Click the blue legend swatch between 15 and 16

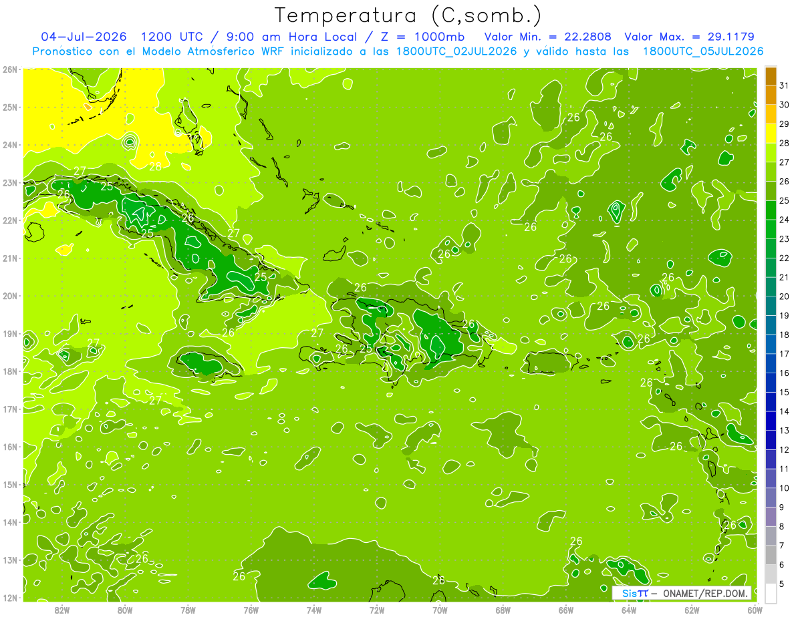pyautogui.click(x=771, y=383)
